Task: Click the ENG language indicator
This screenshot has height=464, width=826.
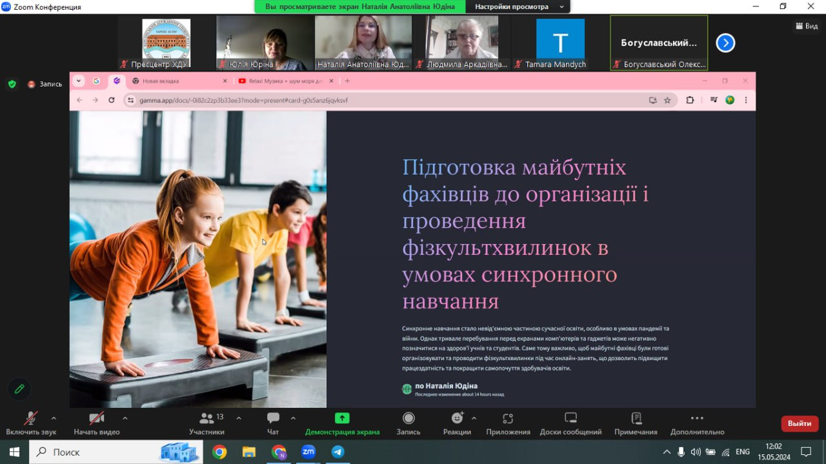Action: pyautogui.click(x=743, y=452)
